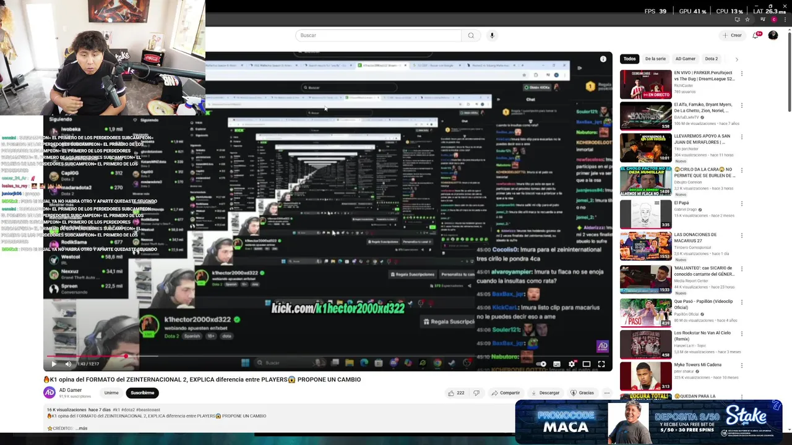Open the more actions ellipsis beside Gracias
Viewport: 792px width, 445px height.
point(607,392)
